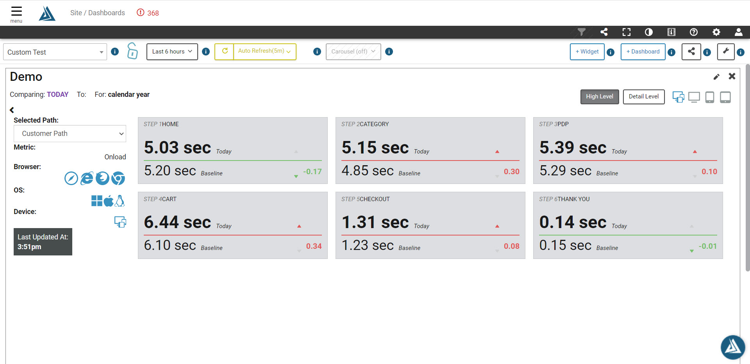The width and height of the screenshot is (750, 364).
Task: Toggle Linux OS filter
Action: 120,201
